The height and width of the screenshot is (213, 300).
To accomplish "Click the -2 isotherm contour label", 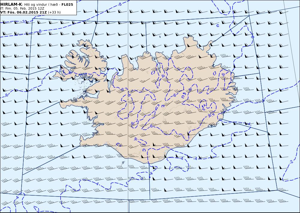I will coord(291,162).
